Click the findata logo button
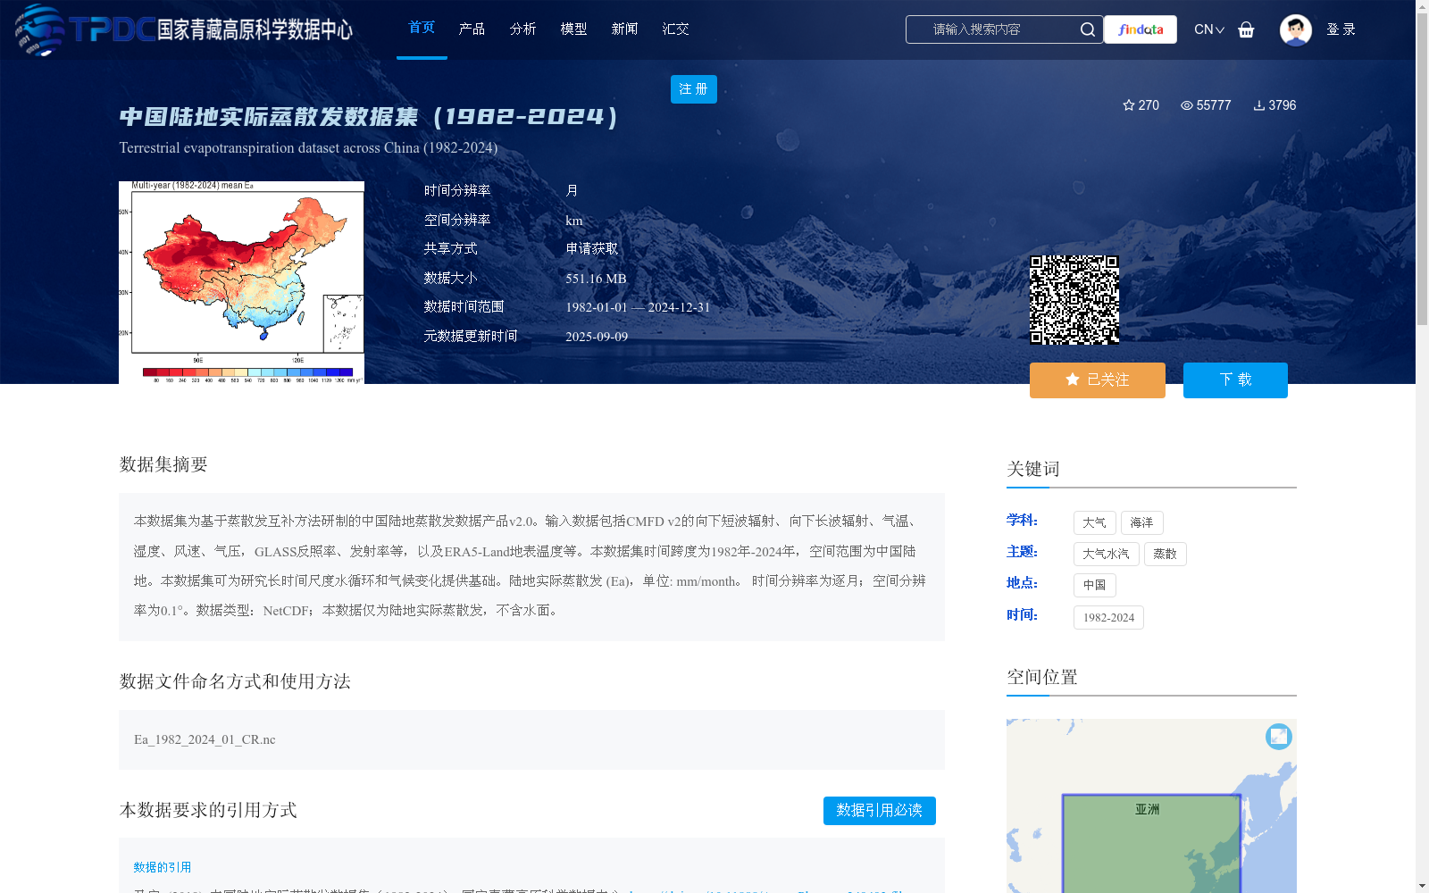 [1141, 29]
